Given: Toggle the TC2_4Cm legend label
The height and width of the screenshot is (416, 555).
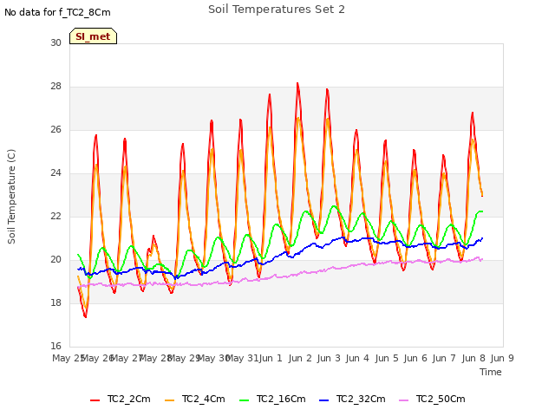Looking at the screenshot, I should click(204, 399).
